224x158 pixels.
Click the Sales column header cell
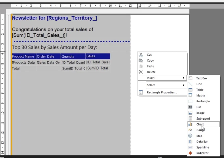click(x=98, y=56)
